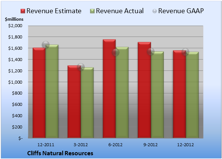Click the 'Cliffs Natural Resources' chart title
The width and height of the screenshot is (222, 159).
pyautogui.click(x=60, y=153)
